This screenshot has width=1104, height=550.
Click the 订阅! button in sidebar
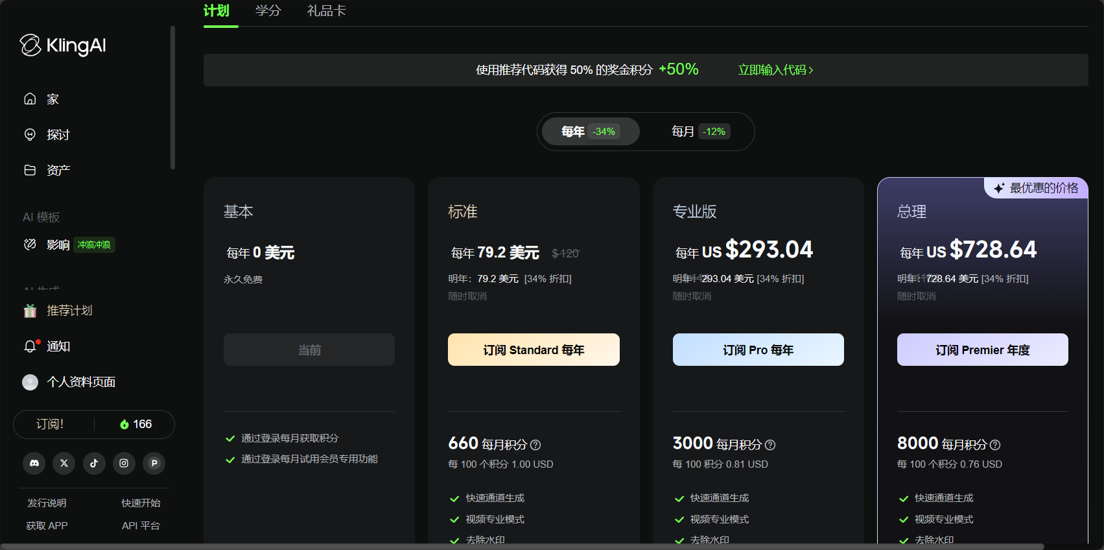click(x=50, y=424)
